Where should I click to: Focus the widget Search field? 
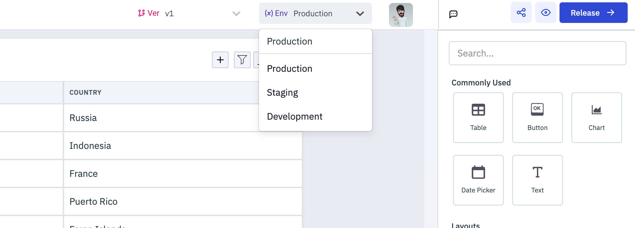pyautogui.click(x=537, y=53)
